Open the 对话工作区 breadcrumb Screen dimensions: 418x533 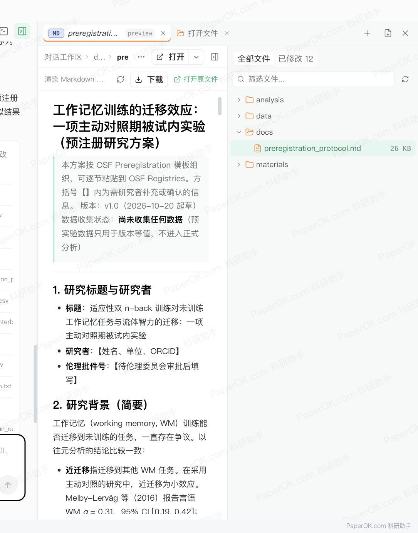coord(63,57)
